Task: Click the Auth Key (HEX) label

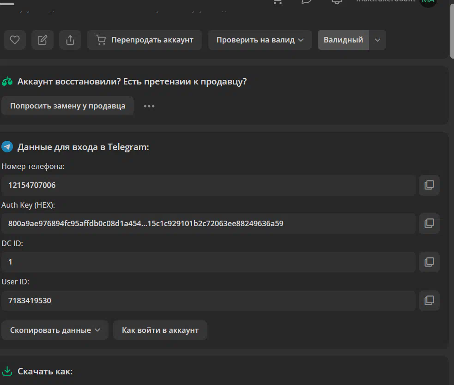Action: (x=28, y=205)
